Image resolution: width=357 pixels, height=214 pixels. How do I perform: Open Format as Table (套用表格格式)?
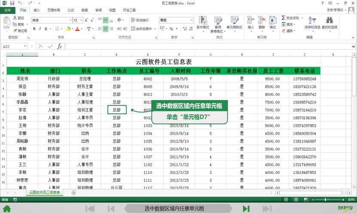coord(218,24)
